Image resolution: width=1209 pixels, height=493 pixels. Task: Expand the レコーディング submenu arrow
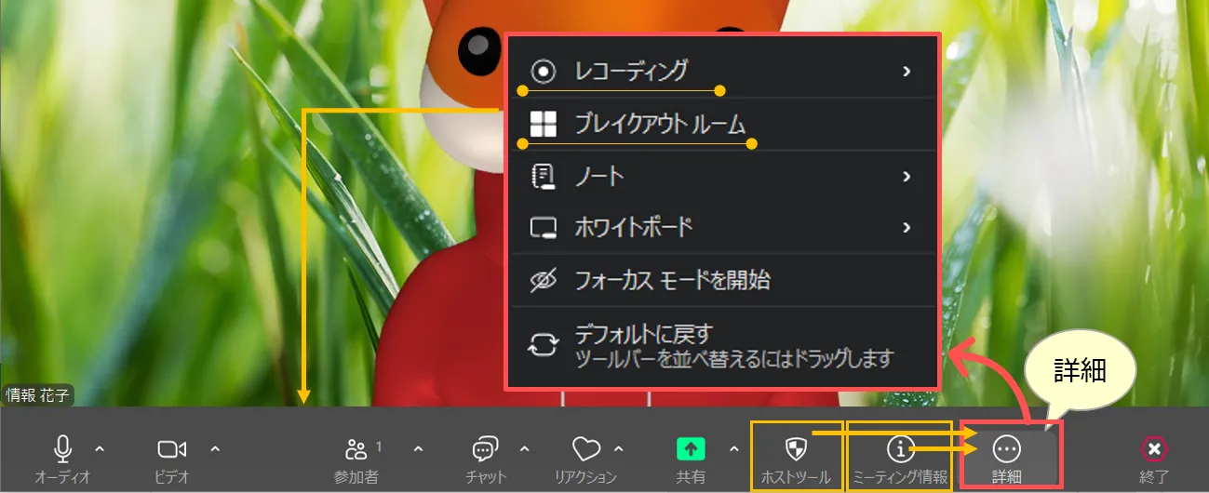click(907, 71)
